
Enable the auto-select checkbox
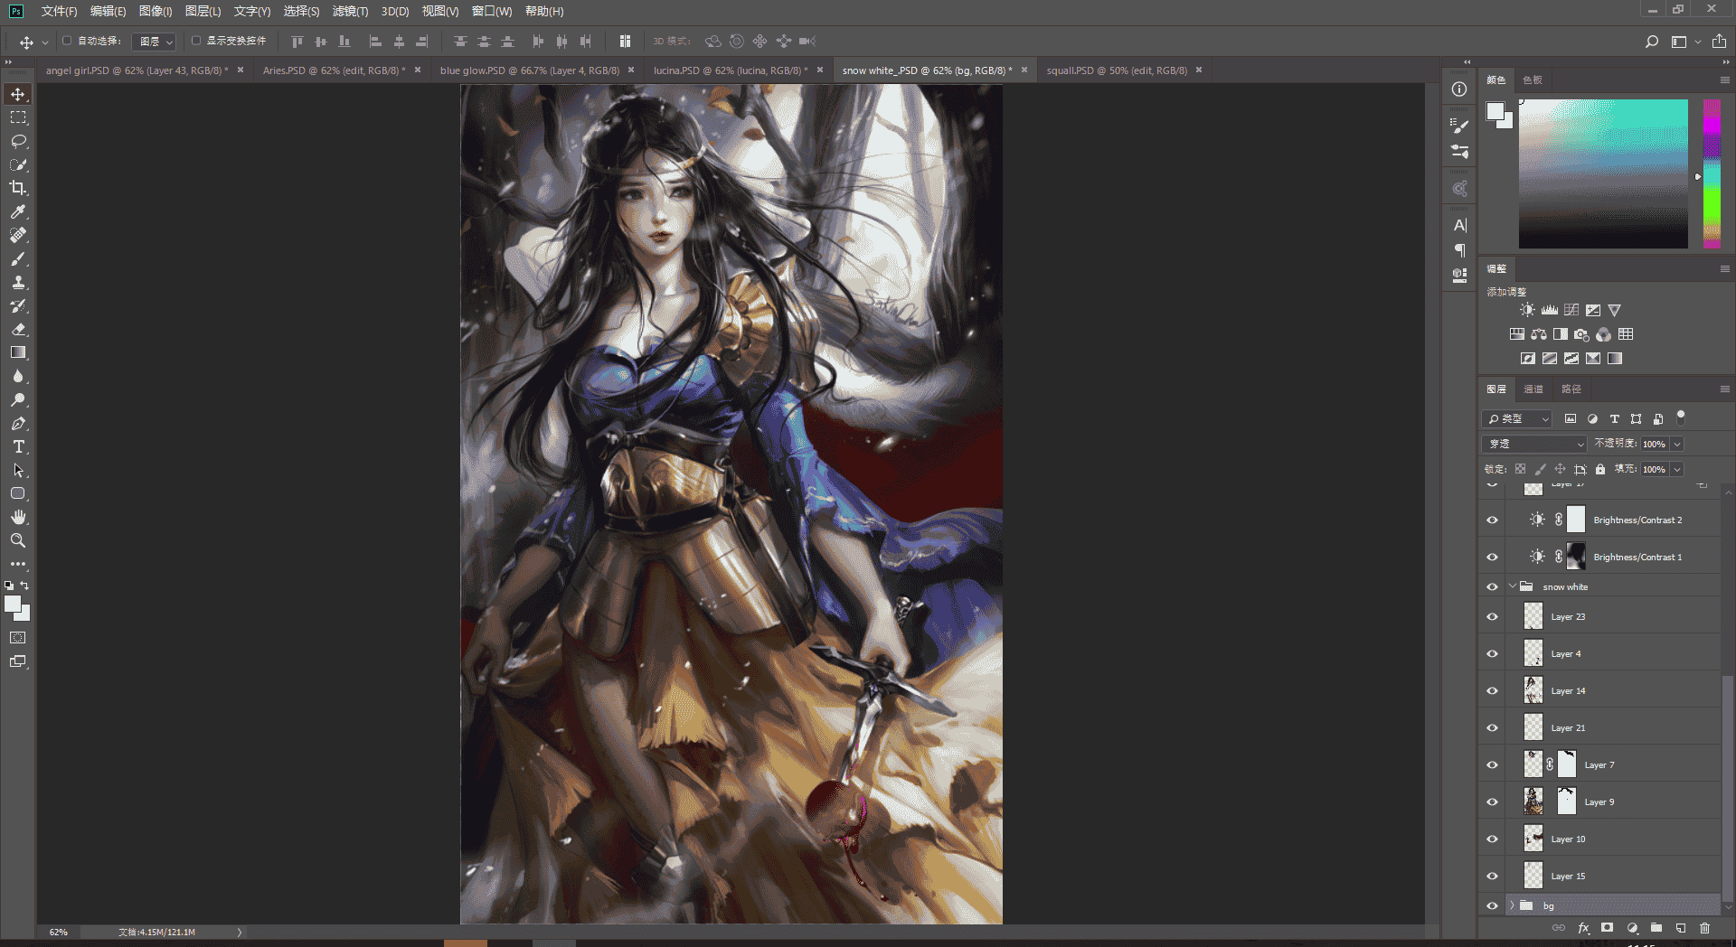(67, 41)
